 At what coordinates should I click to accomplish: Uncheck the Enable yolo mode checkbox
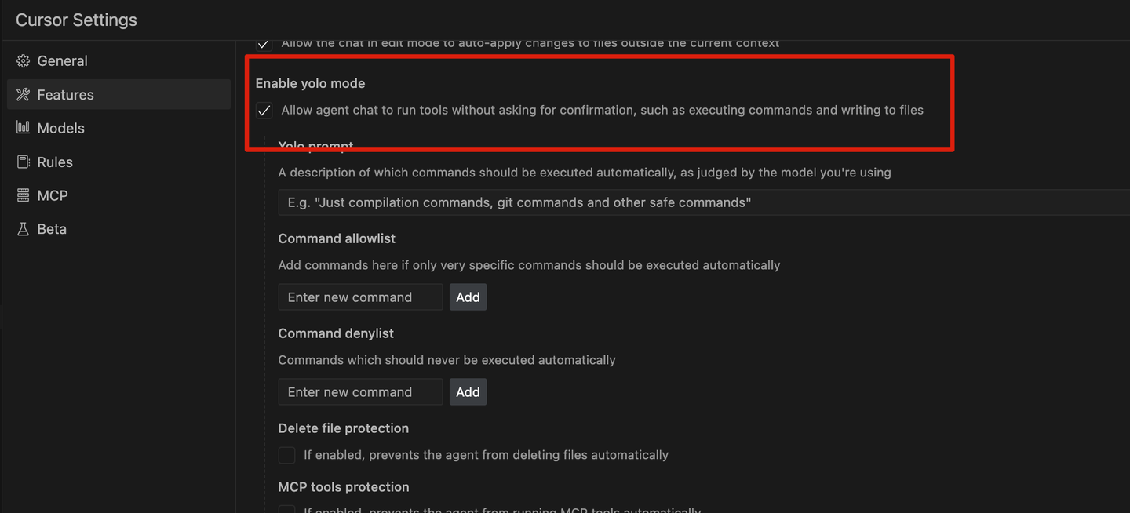click(x=264, y=111)
